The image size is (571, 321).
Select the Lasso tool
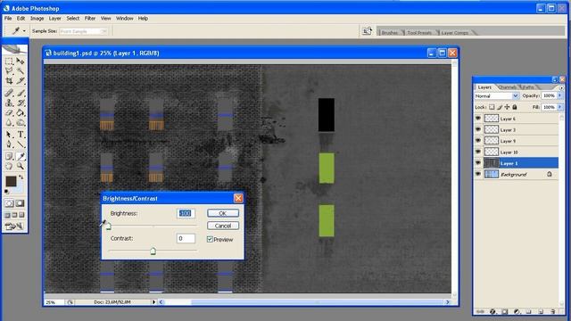pyautogui.click(x=9, y=70)
